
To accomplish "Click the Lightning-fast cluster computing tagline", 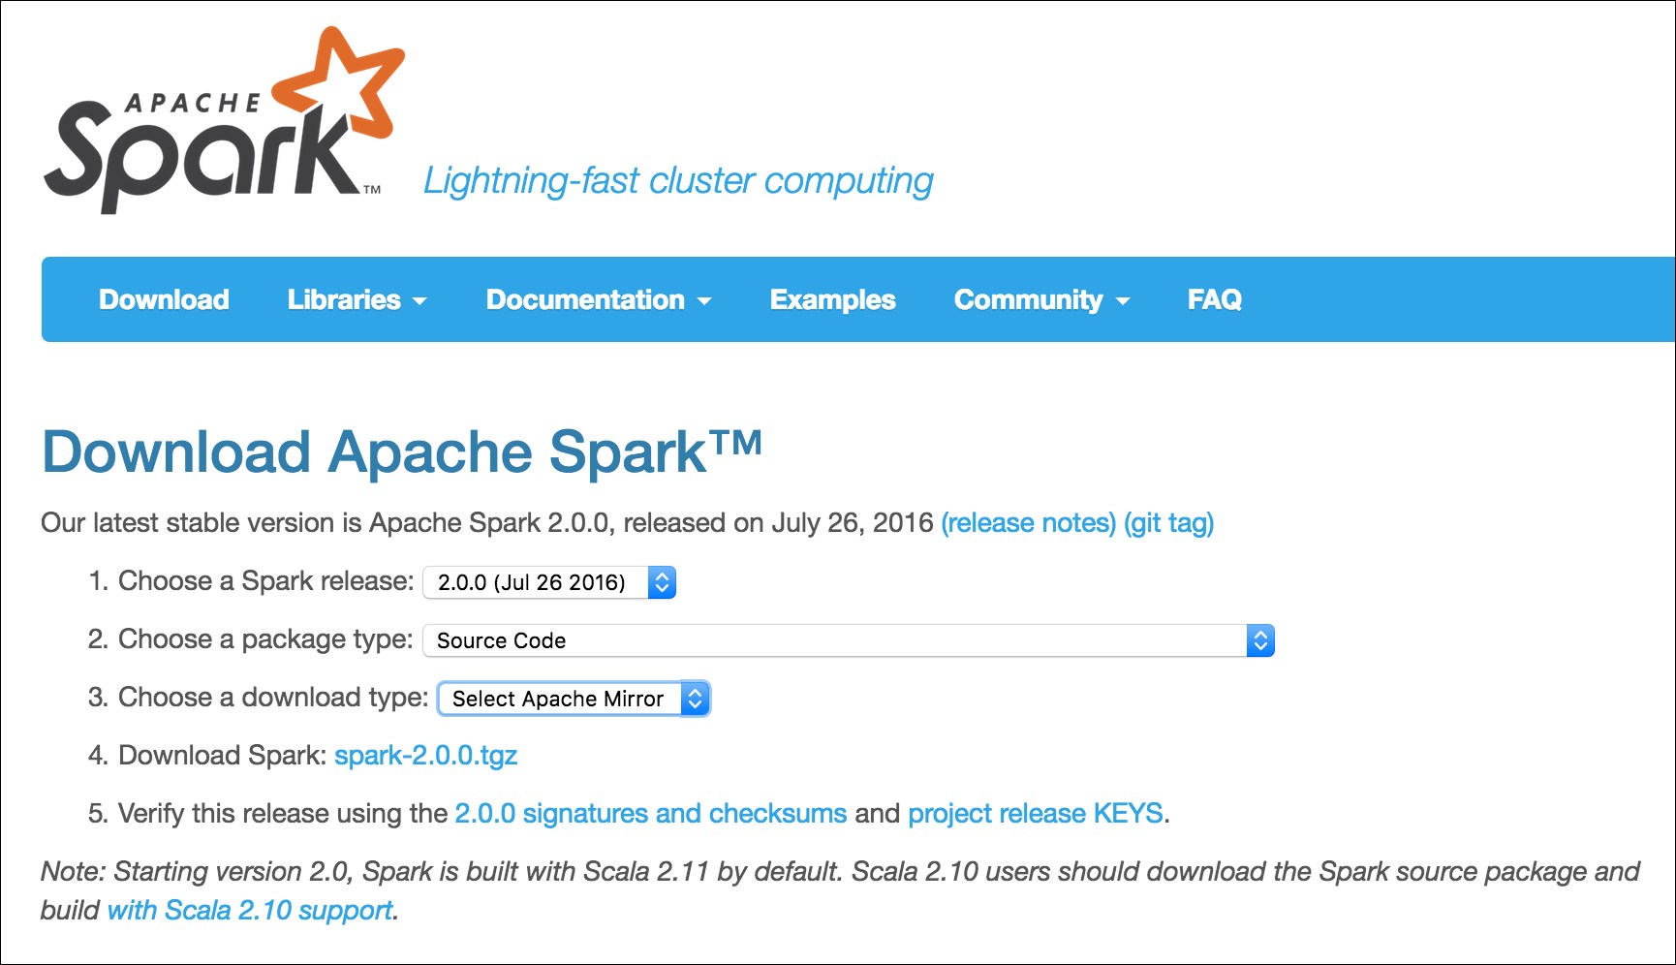I will coord(677,181).
